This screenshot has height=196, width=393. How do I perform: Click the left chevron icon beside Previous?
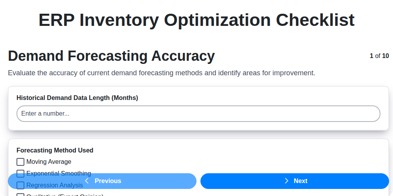click(87, 181)
